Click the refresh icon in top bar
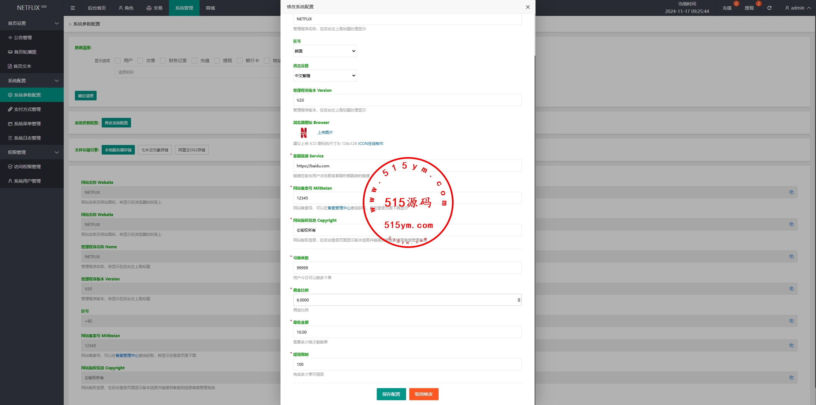Image resolution: width=816 pixels, height=405 pixels. pyautogui.click(x=769, y=8)
